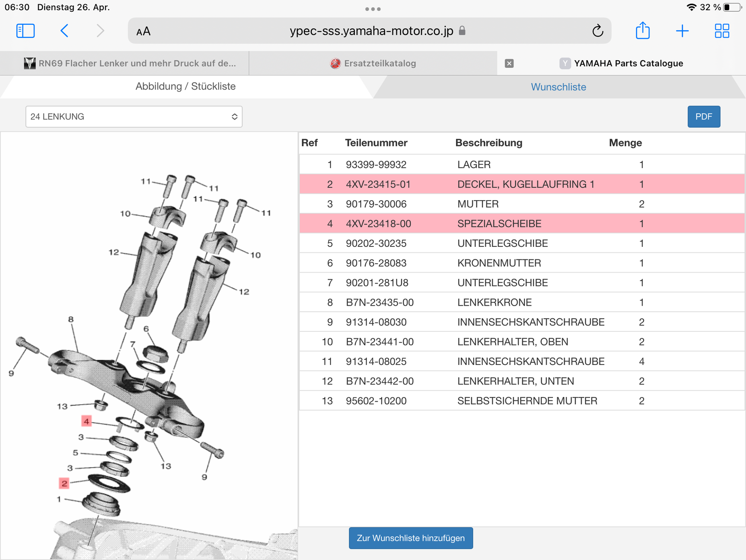Open the RN69 Flacher Lenker browser tab
Image resolution: width=746 pixels, height=560 pixels.
tap(131, 63)
